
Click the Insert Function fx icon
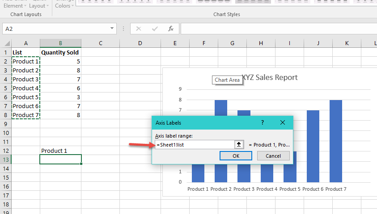[171, 29]
